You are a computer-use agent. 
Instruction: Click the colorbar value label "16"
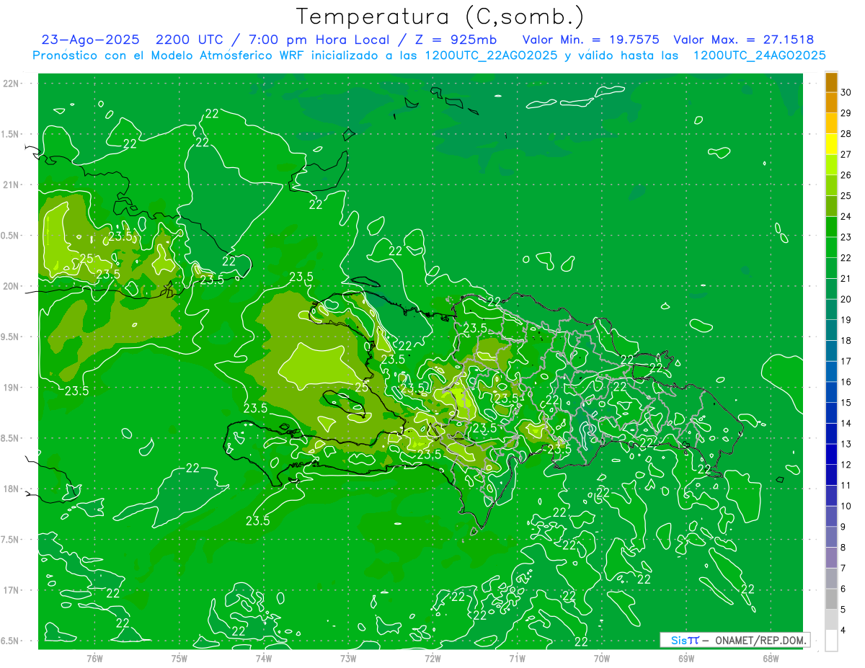tap(846, 382)
